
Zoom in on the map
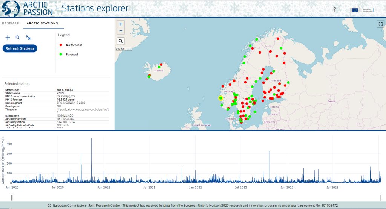pos(121,24)
